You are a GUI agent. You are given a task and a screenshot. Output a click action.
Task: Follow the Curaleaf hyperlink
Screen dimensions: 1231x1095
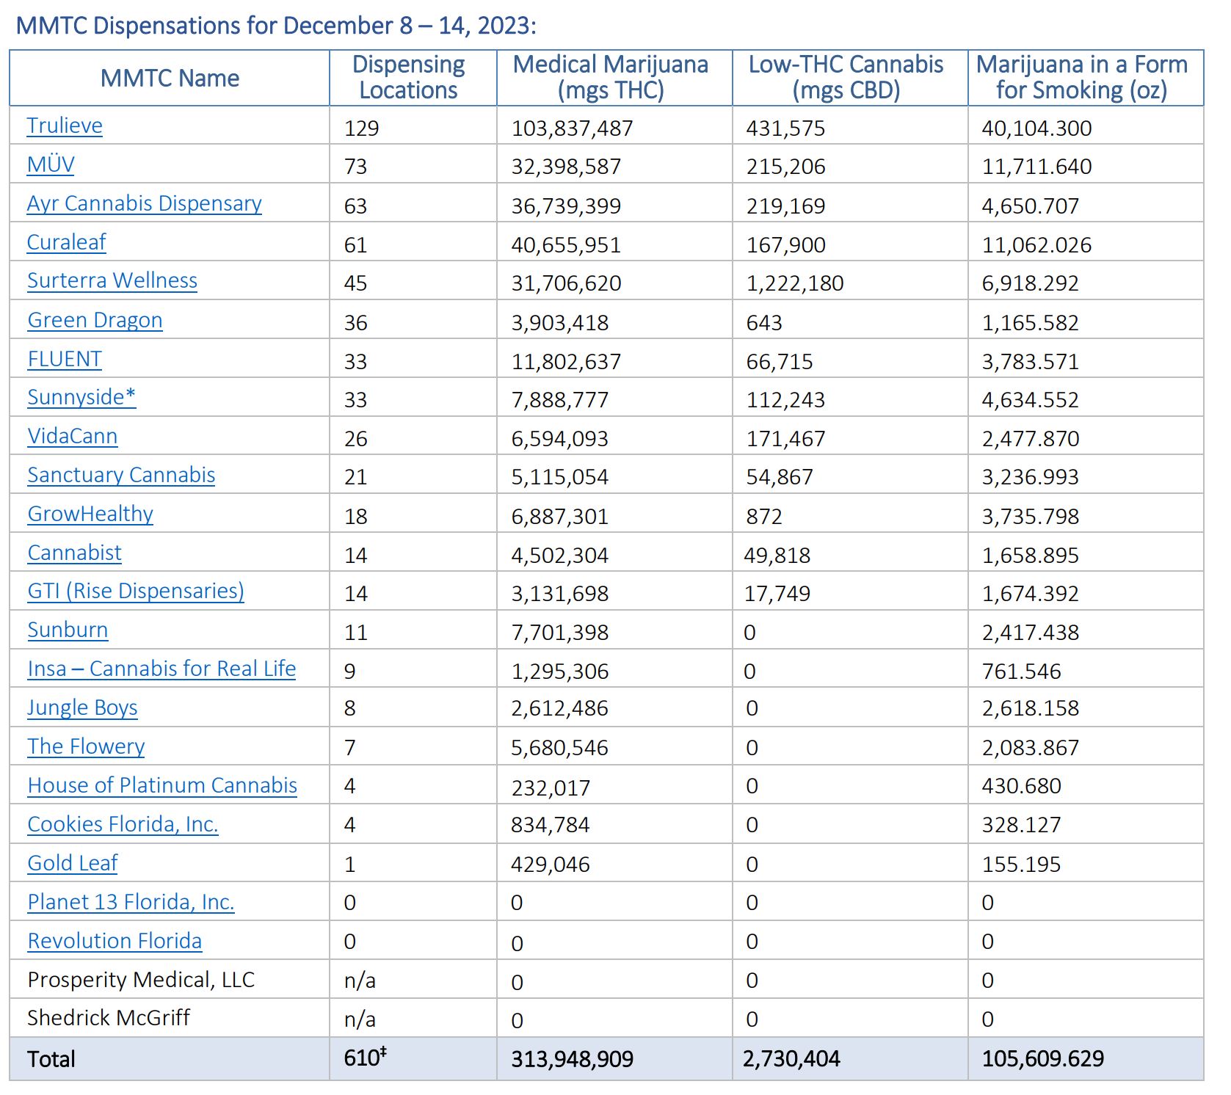pos(66,242)
